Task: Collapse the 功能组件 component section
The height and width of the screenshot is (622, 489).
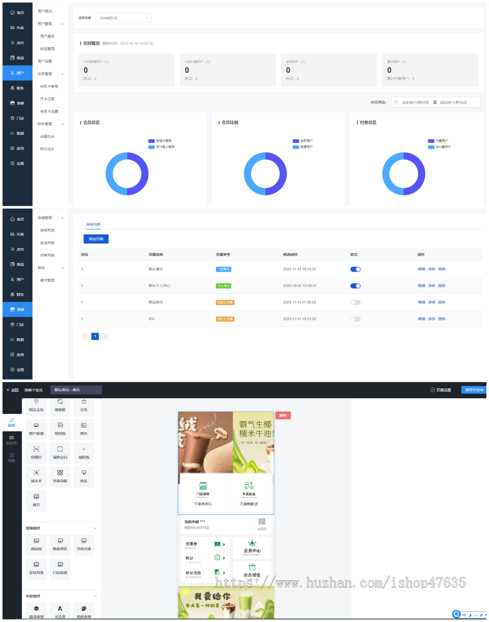Action: tap(95, 596)
